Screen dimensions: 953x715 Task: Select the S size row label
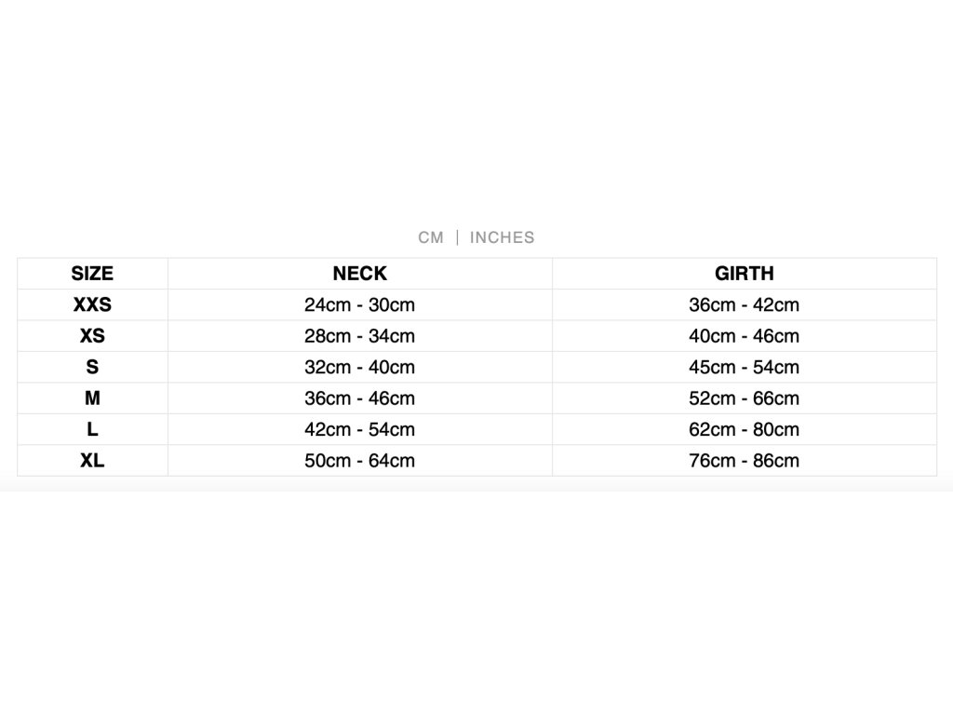click(x=92, y=367)
